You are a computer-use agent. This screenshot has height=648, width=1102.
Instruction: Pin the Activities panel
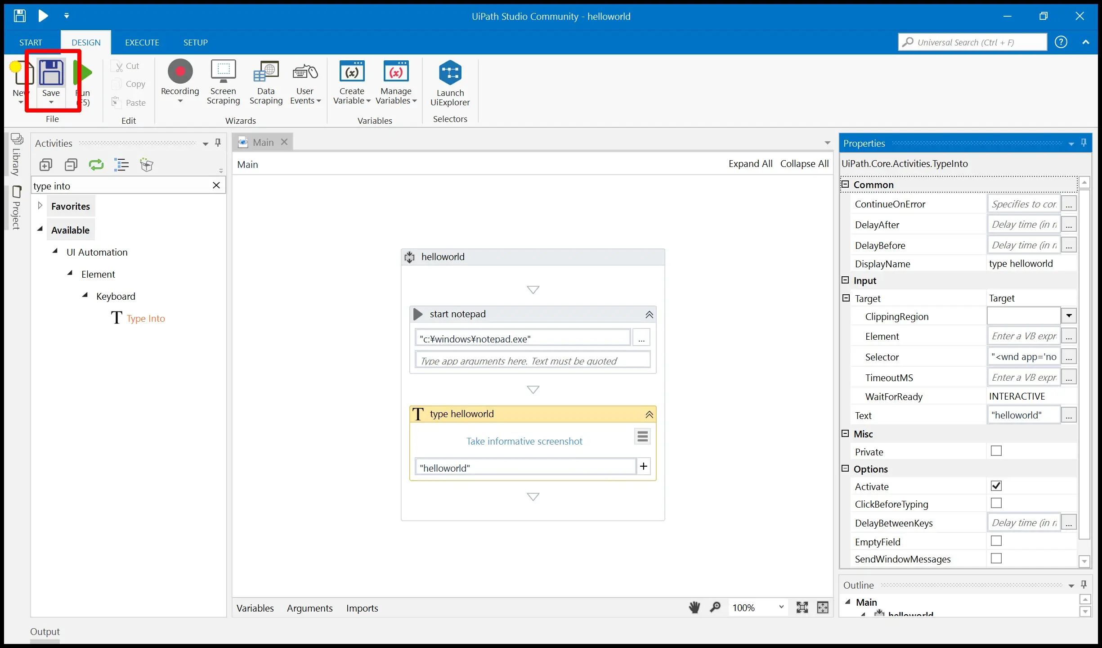218,143
